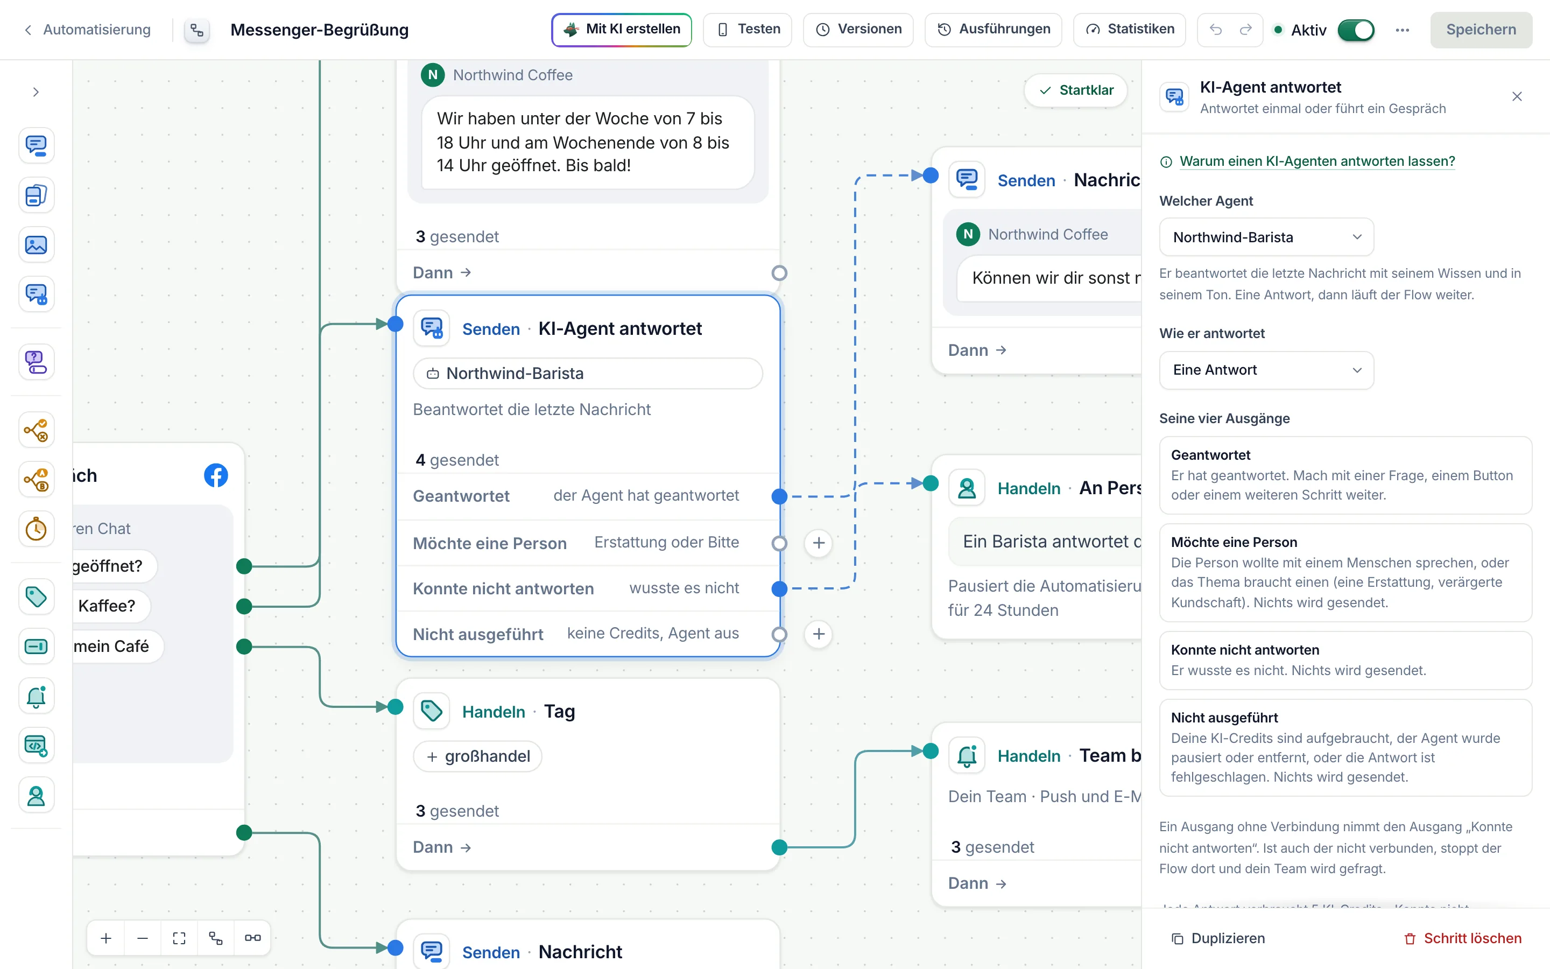Add a cards step from the sidebar

point(36,195)
